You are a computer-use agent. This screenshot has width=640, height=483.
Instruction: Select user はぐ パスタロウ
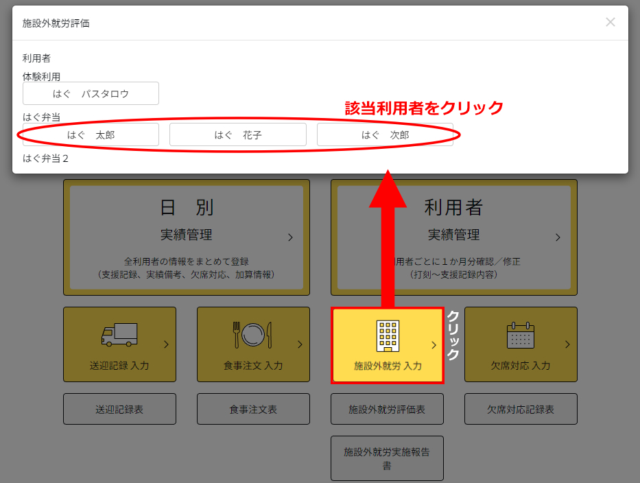pos(91,93)
